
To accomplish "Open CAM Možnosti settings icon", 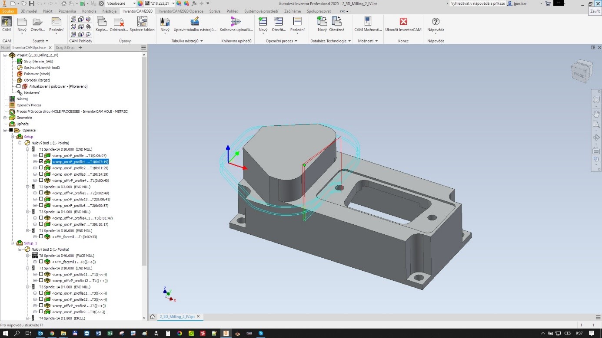I will click(368, 22).
